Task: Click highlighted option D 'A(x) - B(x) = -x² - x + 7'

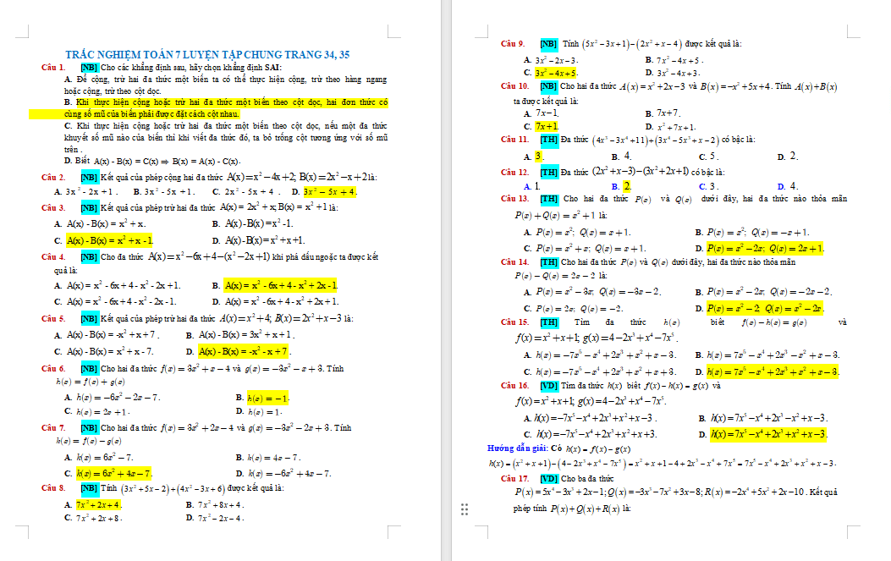Action: coord(243,351)
